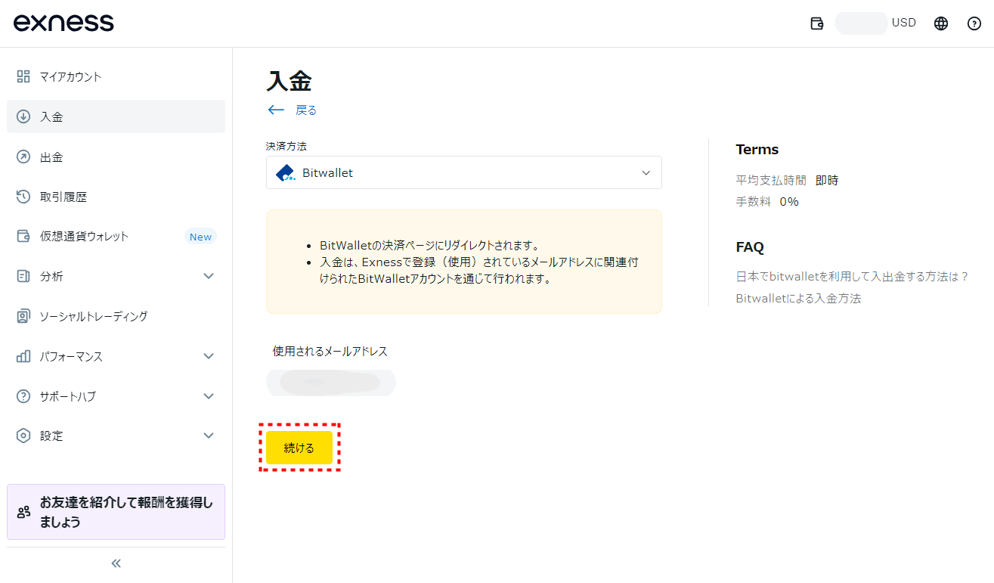Click the 手数料 0% text
This screenshot has height=583, width=994.
click(767, 202)
